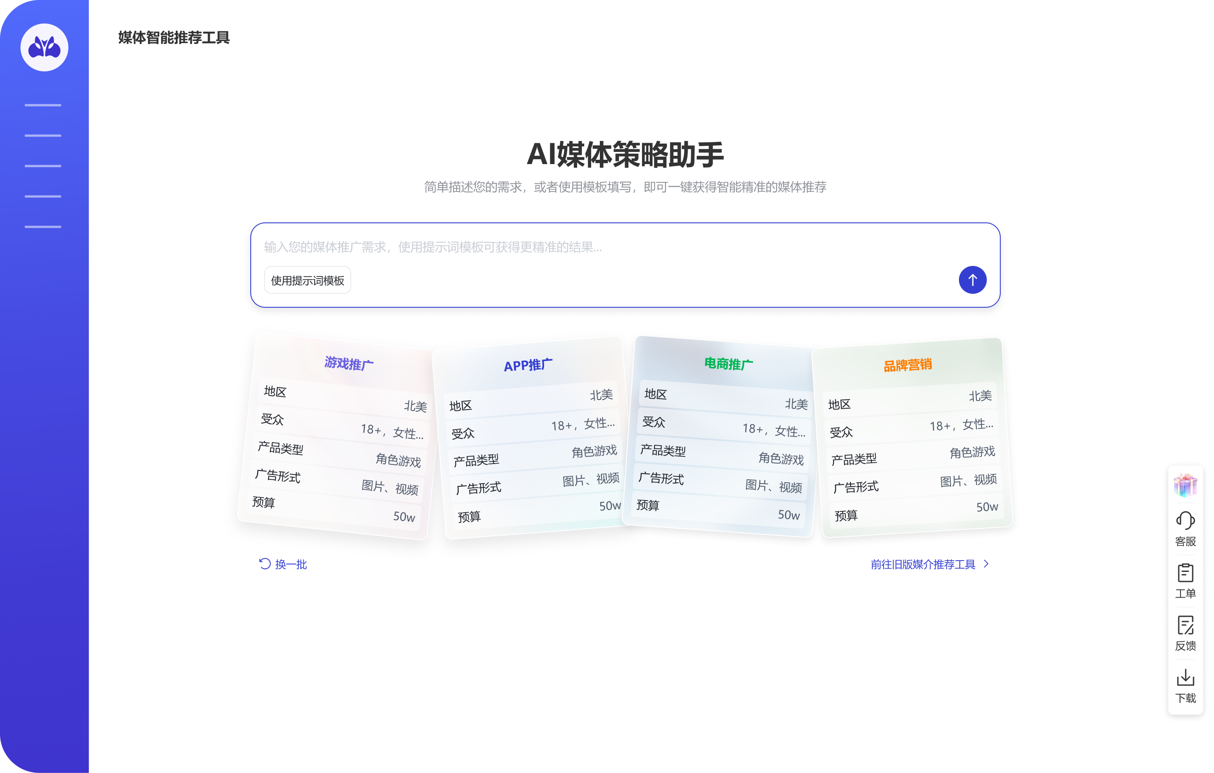Click the butterfly logo in sidebar
Screen dimensions: 1214x773
tap(44, 47)
